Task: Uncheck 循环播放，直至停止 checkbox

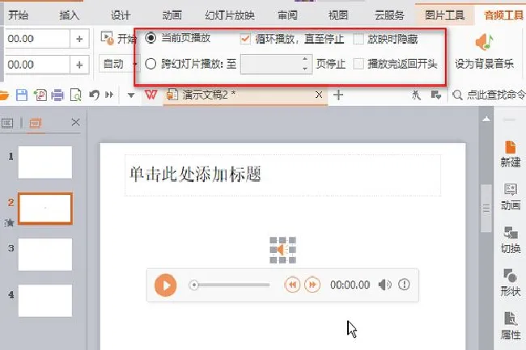Action: tap(245, 39)
